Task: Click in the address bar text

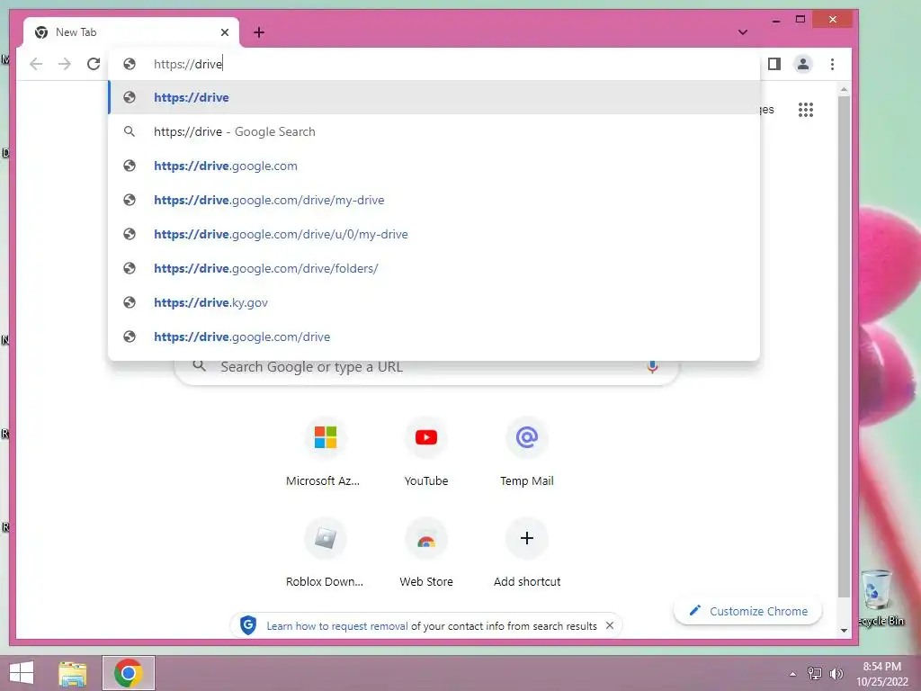Action: [188, 64]
